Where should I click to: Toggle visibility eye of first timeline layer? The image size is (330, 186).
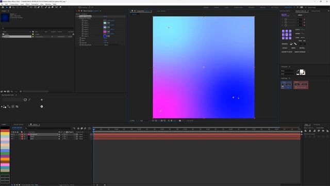[x=12, y=134]
